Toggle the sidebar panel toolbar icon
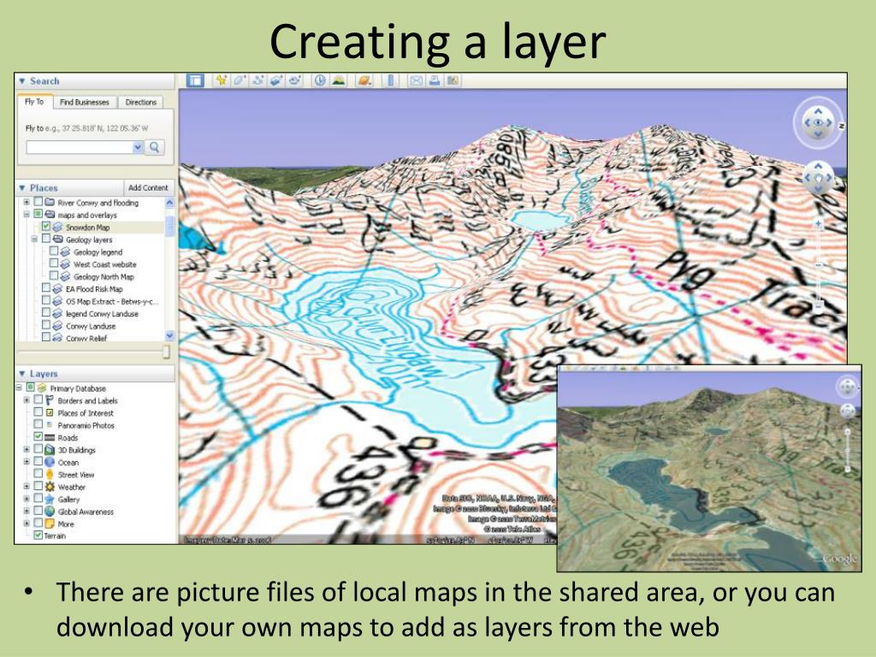876x657 pixels. click(x=195, y=80)
